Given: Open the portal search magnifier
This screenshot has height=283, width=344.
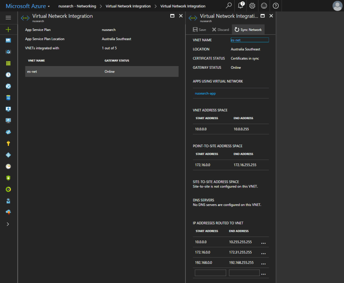Looking at the screenshot, I should click(228, 6).
